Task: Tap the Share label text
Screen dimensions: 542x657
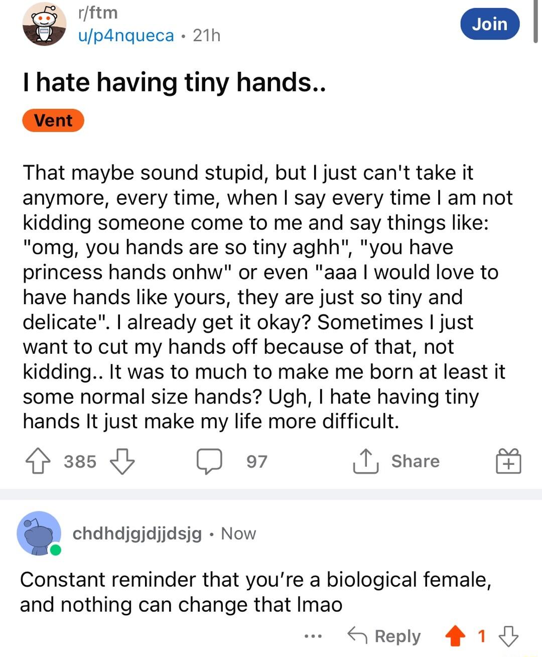Action: click(x=415, y=461)
